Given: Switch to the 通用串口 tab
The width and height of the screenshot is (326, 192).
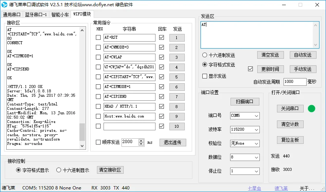Looking at the screenshot, I should coord(12,15).
